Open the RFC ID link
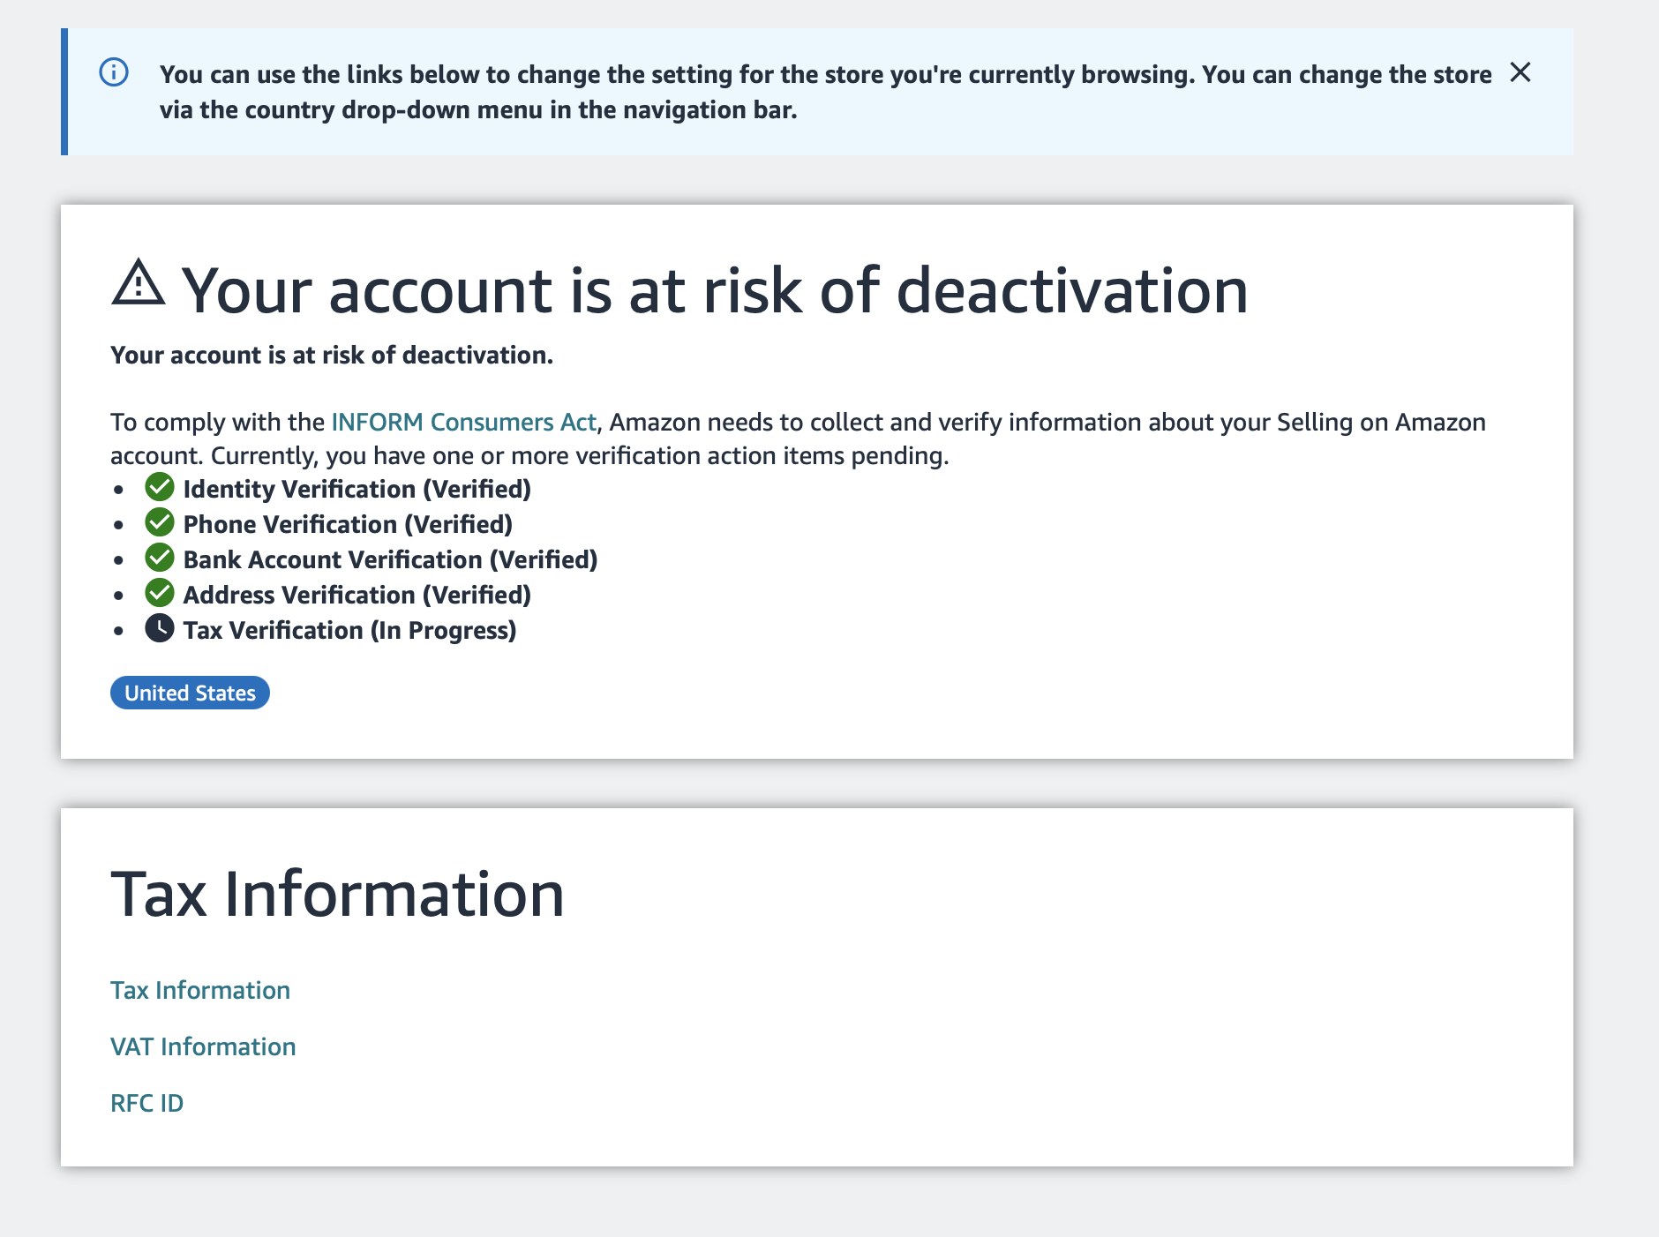The height and width of the screenshot is (1237, 1659). [146, 1103]
